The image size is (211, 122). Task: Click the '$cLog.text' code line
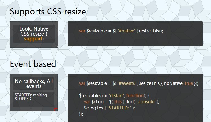pyautogui.click(x=109, y=108)
